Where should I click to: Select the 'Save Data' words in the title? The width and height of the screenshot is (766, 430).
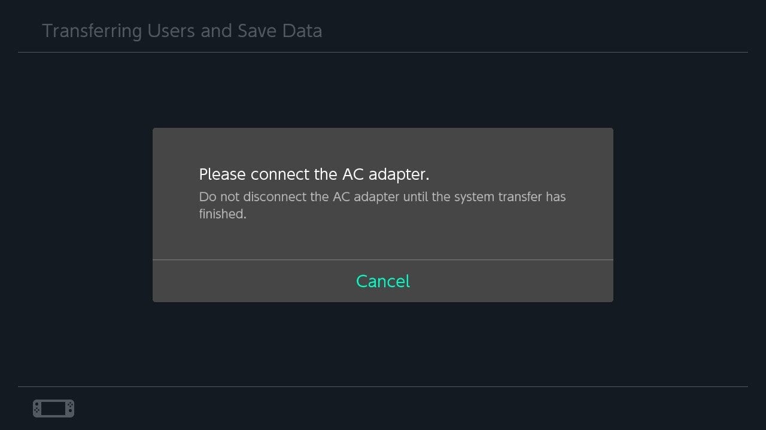point(279,31)
